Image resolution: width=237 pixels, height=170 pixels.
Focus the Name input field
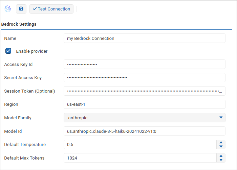pyautogui.click(x=144, y=38)
